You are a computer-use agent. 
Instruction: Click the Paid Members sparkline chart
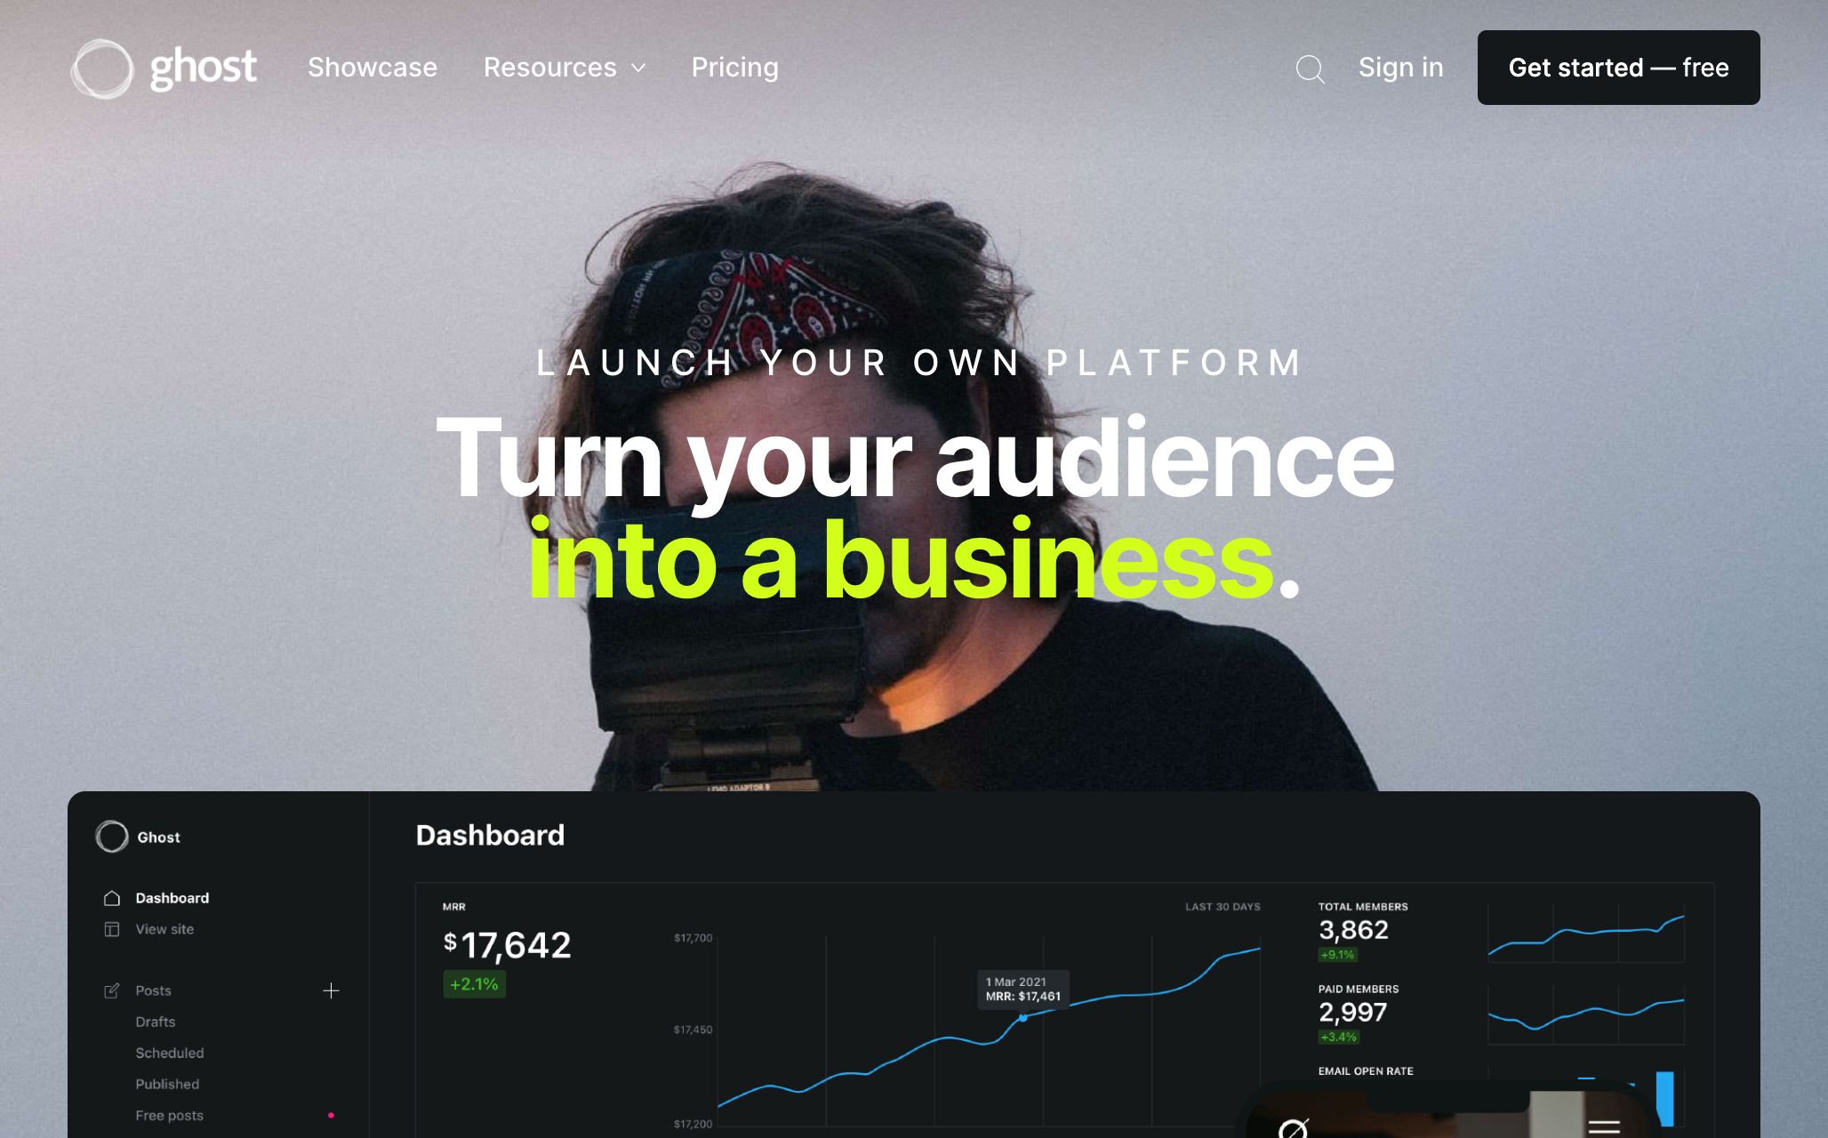1586,1014
